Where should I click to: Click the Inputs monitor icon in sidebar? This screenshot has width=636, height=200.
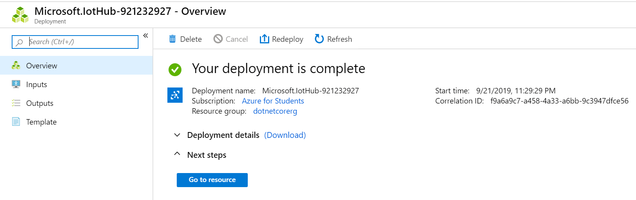point(16,84)
